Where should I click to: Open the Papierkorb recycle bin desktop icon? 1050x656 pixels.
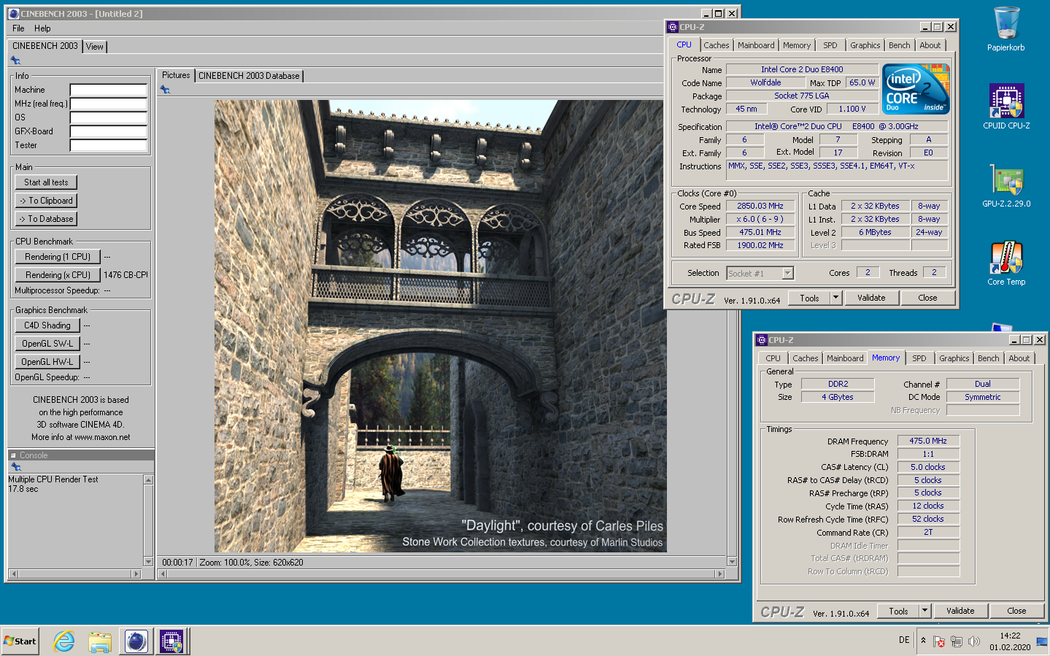(1006, 29)
